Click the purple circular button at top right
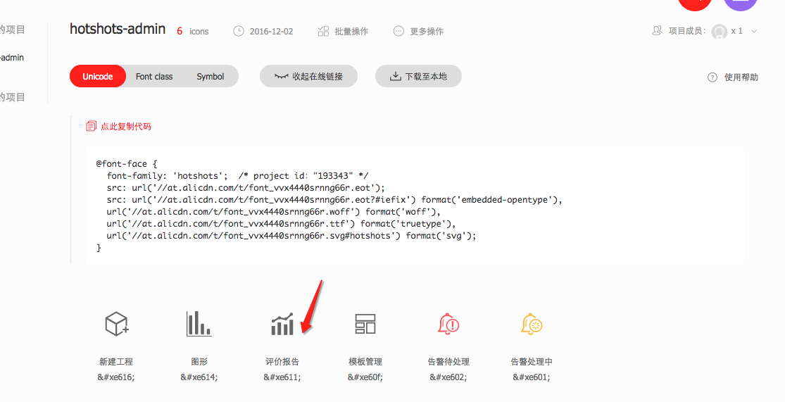 pos(741,5)
